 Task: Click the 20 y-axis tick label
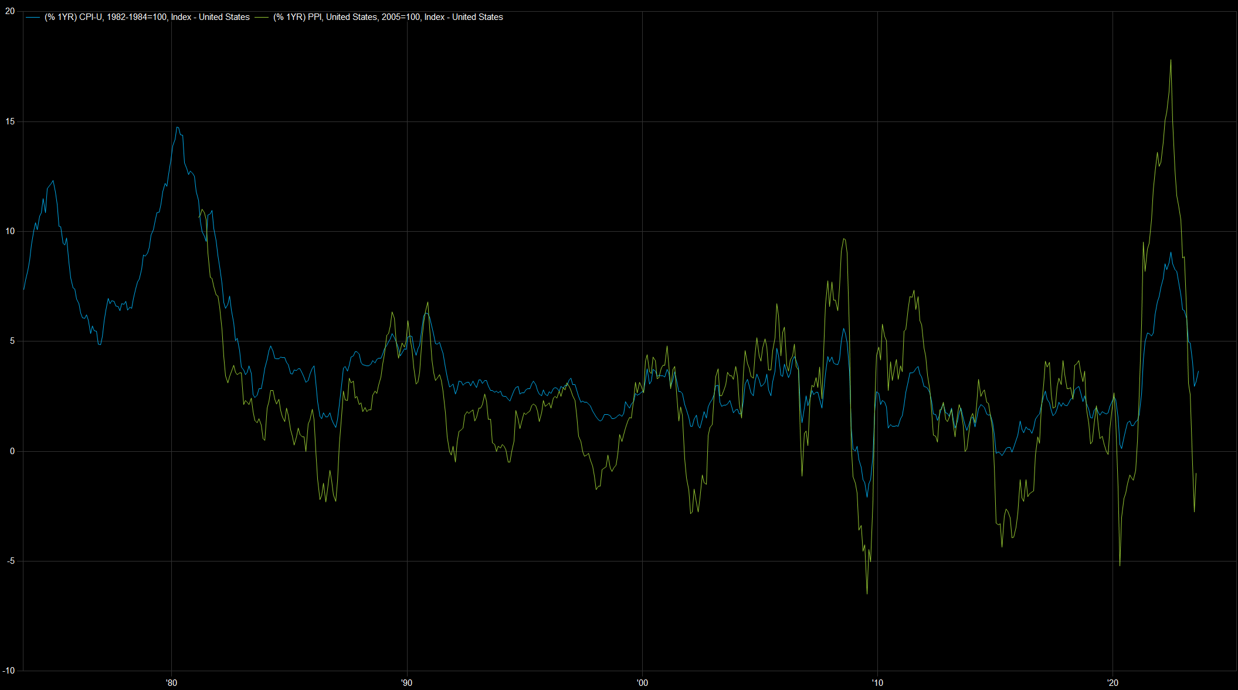10,11
